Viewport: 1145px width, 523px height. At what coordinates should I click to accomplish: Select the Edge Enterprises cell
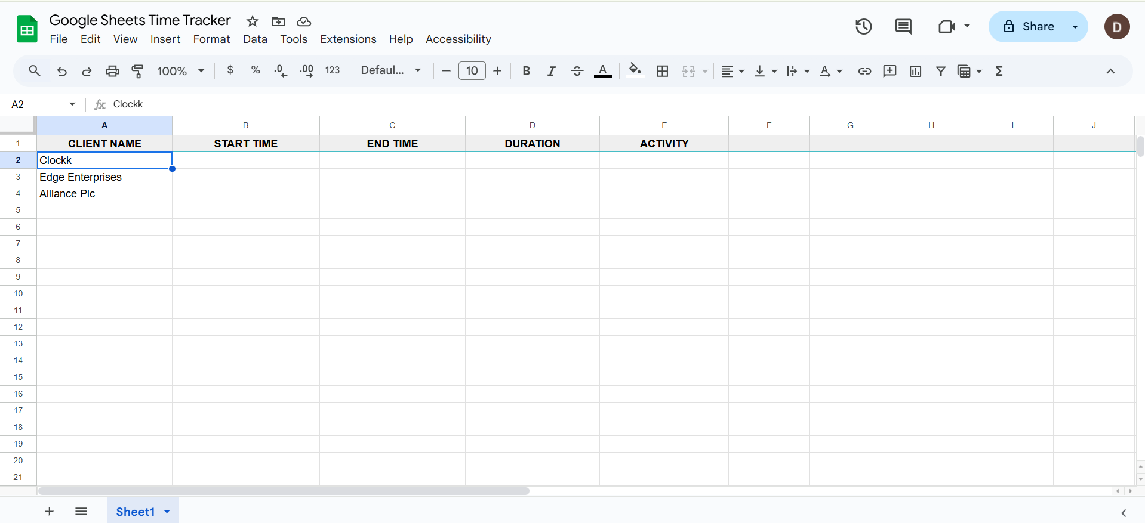104,177
